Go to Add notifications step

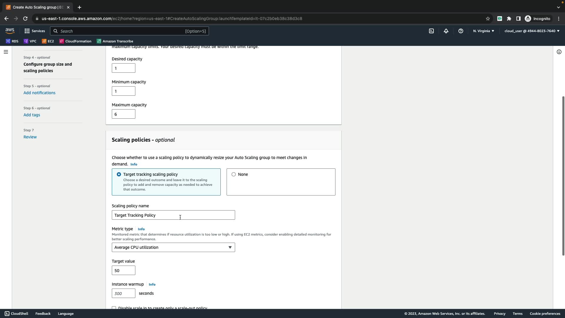39,93
